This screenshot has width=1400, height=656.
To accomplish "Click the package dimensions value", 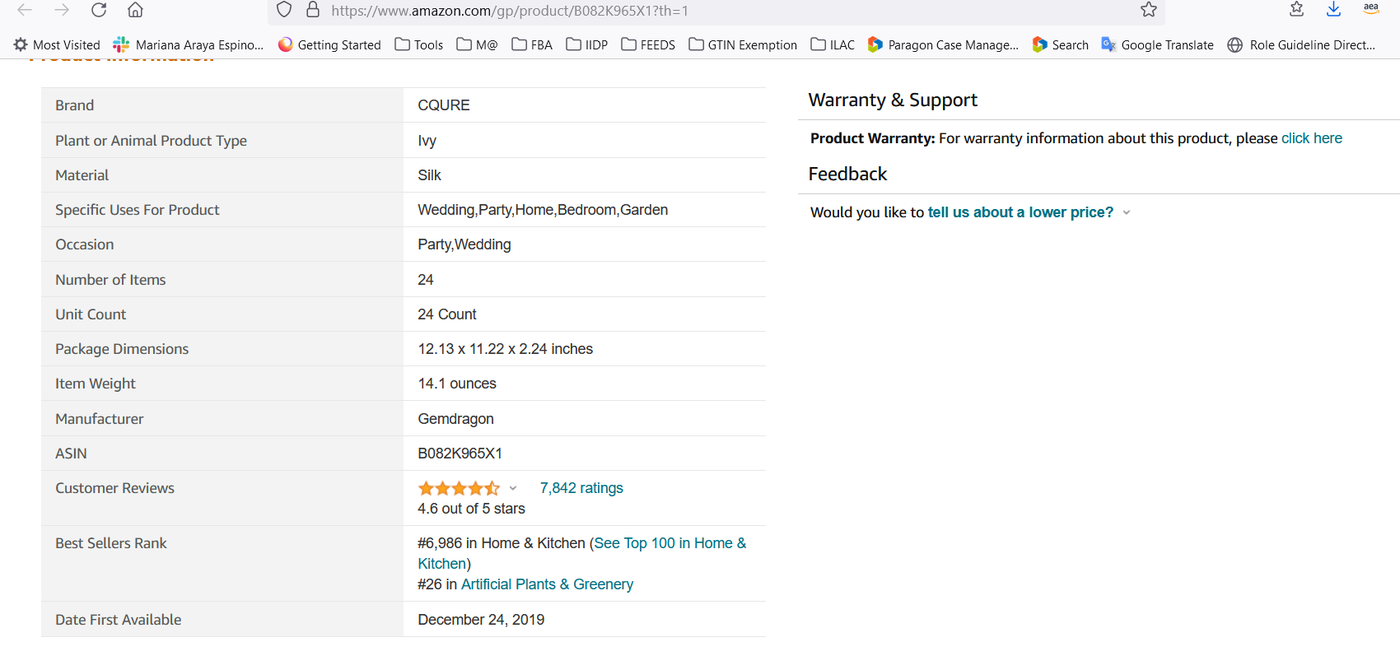I will pos(505,349).
